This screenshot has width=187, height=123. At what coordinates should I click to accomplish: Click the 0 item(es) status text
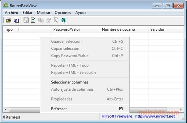(12, 117)
